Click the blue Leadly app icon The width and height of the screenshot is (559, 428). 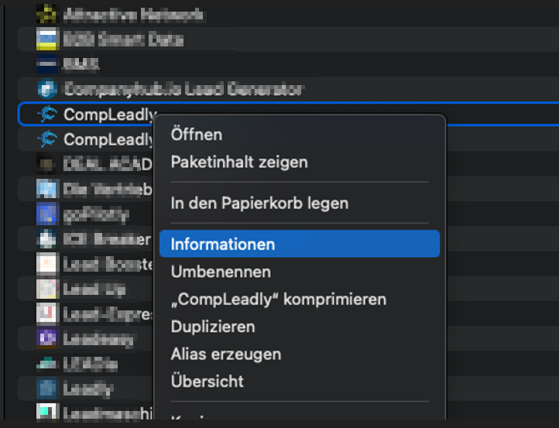(x=46, y=388)
